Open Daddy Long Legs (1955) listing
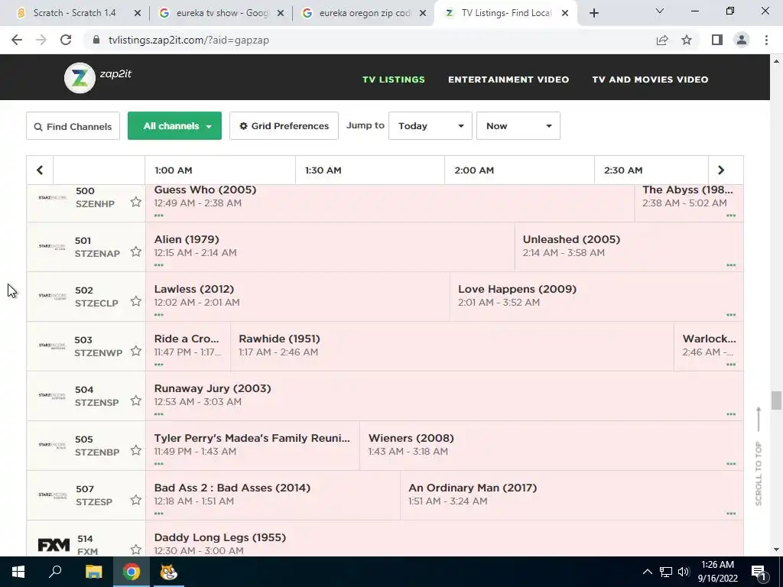783x587 pixels. pyautogui.click(x=220, y=537)
